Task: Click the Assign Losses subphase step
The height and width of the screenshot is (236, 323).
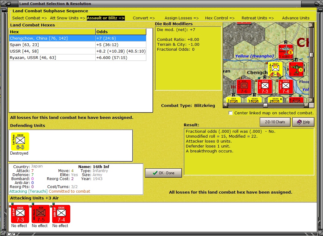Action: [x=182, y=18]
